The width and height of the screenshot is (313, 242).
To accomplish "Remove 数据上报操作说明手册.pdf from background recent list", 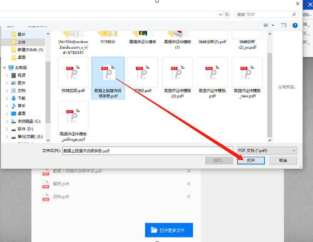I will point(188,171).
